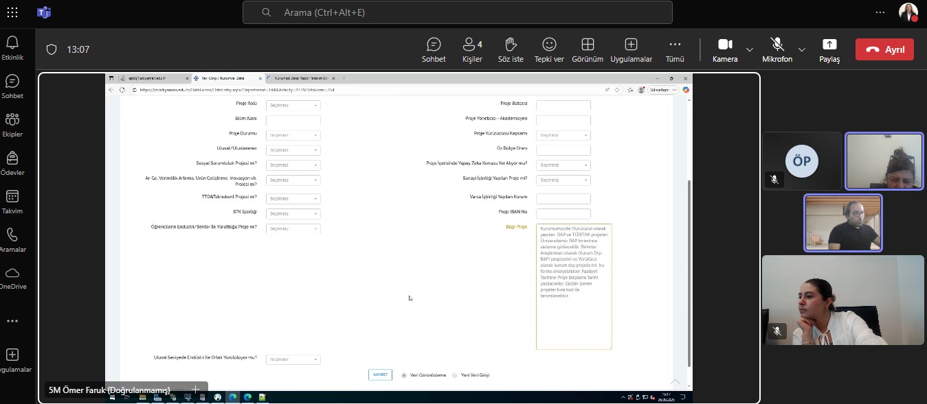Open Tümü more options menu

coord(675,49)
